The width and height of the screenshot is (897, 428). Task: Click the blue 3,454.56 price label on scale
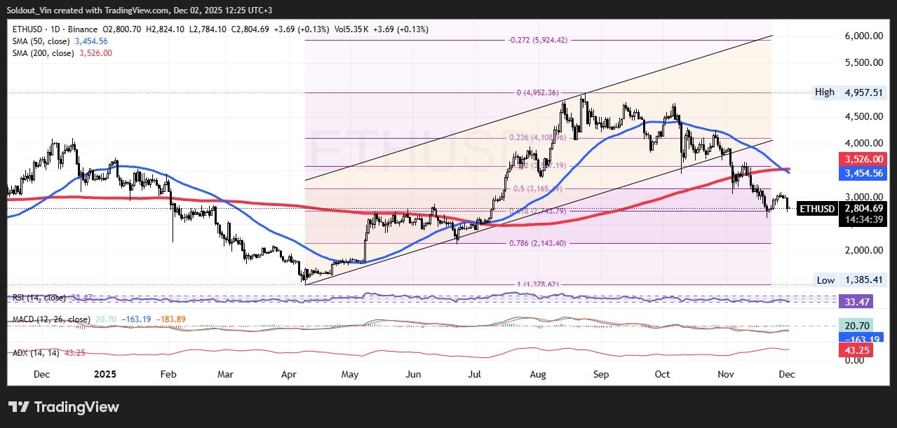(862, 173)
